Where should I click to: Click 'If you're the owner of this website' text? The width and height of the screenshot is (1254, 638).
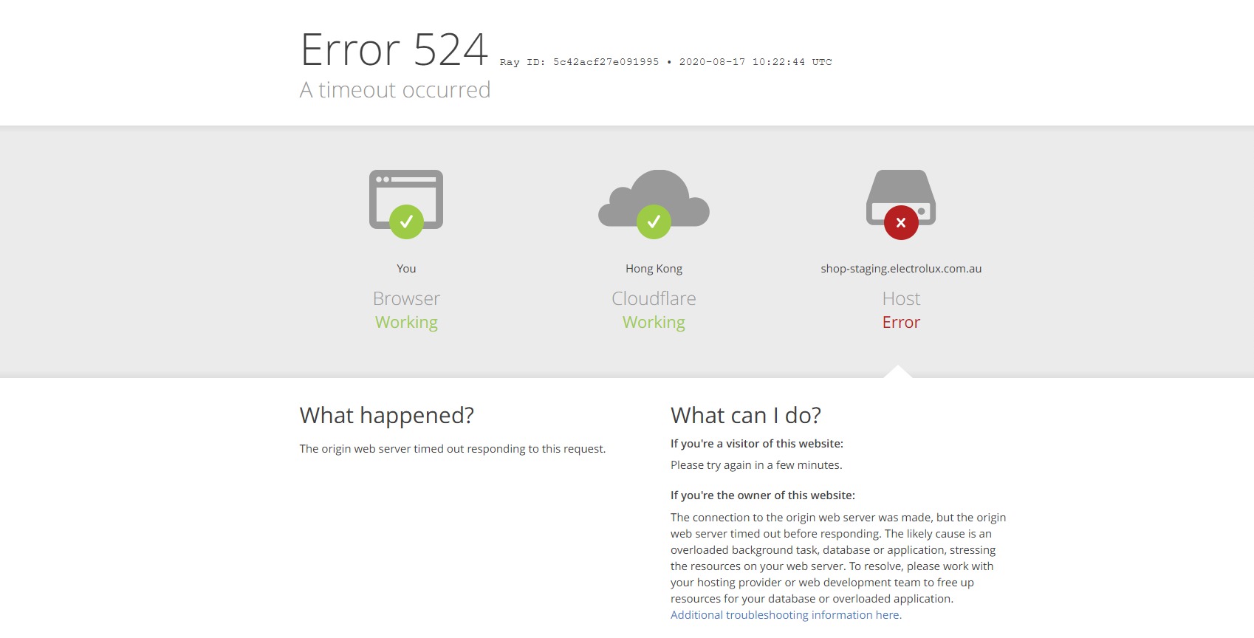click(x=763, y=495)
